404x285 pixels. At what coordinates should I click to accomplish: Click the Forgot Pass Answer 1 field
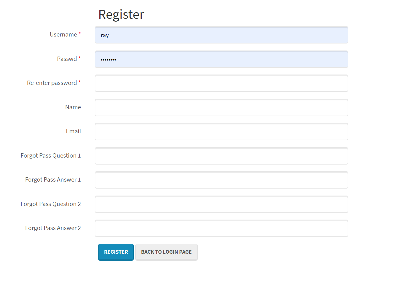tap(221, 180)
